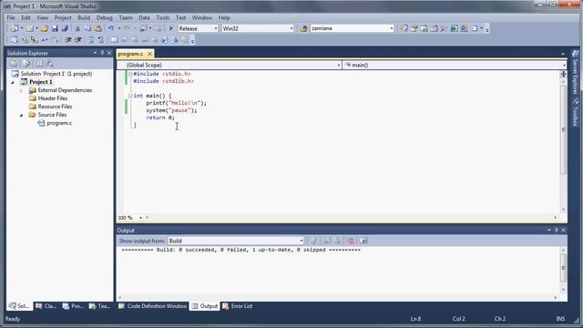Click Clear All icon in Output toolbar
The width and height of the screenshot is (583, 328).
[x=351, y=241]
